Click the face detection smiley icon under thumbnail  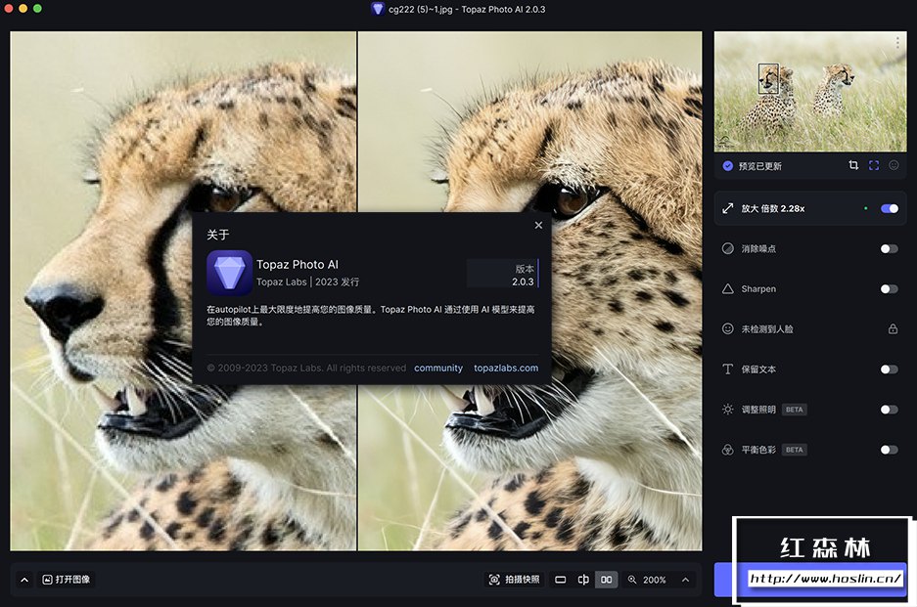pyautogui.click(x=894, y=165)
